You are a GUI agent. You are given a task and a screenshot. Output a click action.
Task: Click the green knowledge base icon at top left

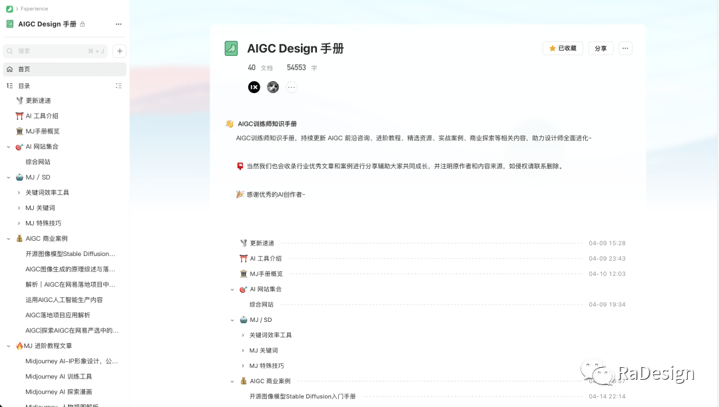pos(9,9)
